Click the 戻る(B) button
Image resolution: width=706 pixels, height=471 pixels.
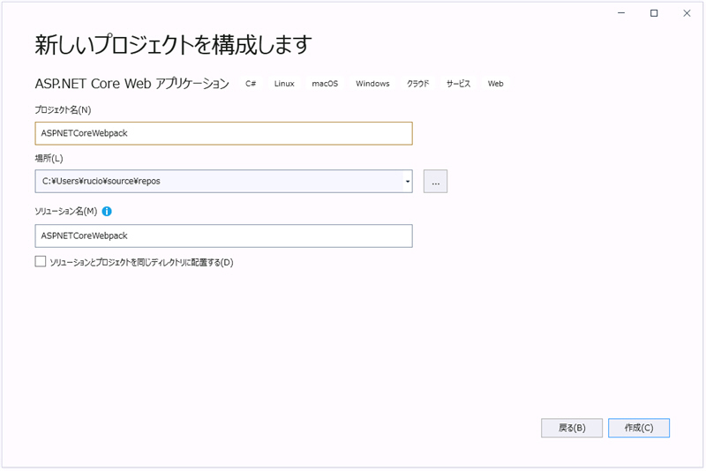click(572, 428)
